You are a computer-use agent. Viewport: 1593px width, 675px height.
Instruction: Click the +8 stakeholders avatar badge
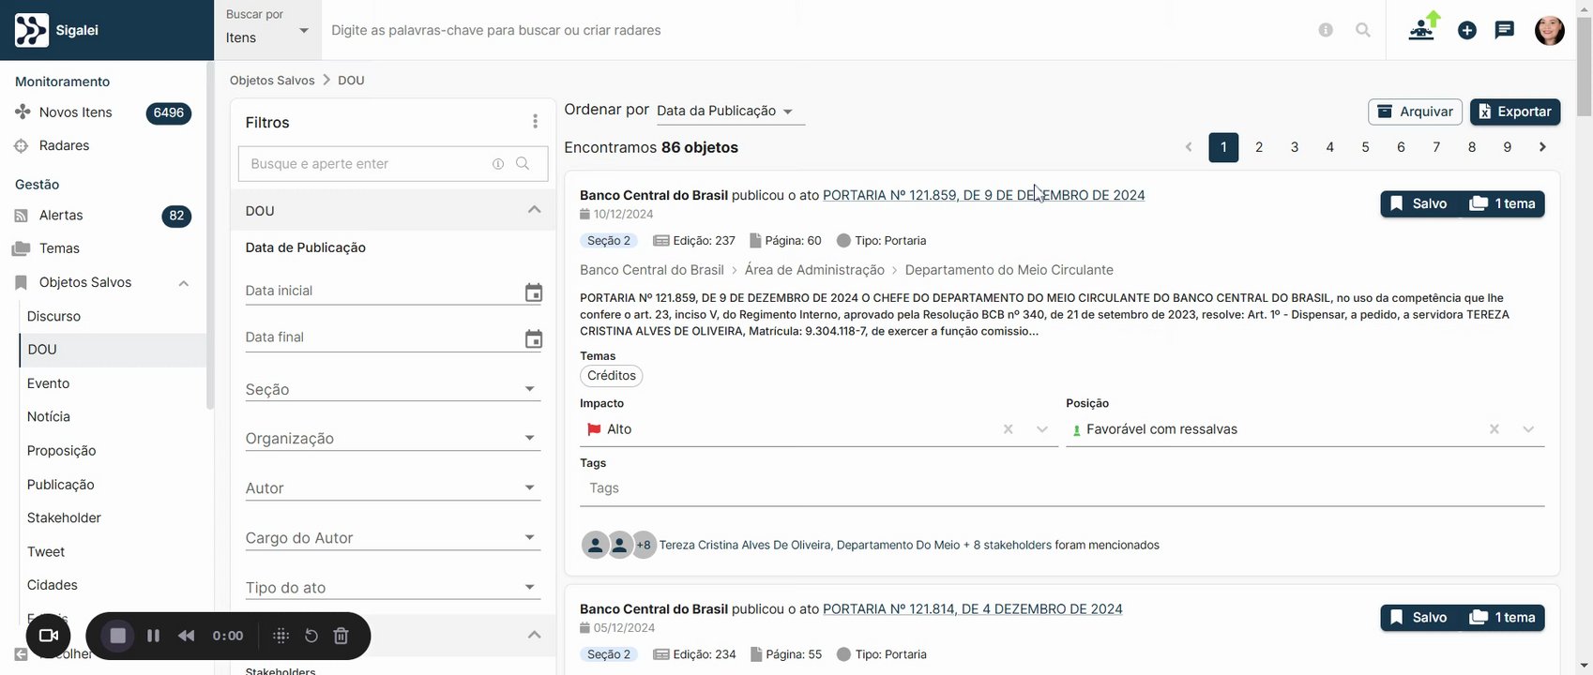pos(644,545)
